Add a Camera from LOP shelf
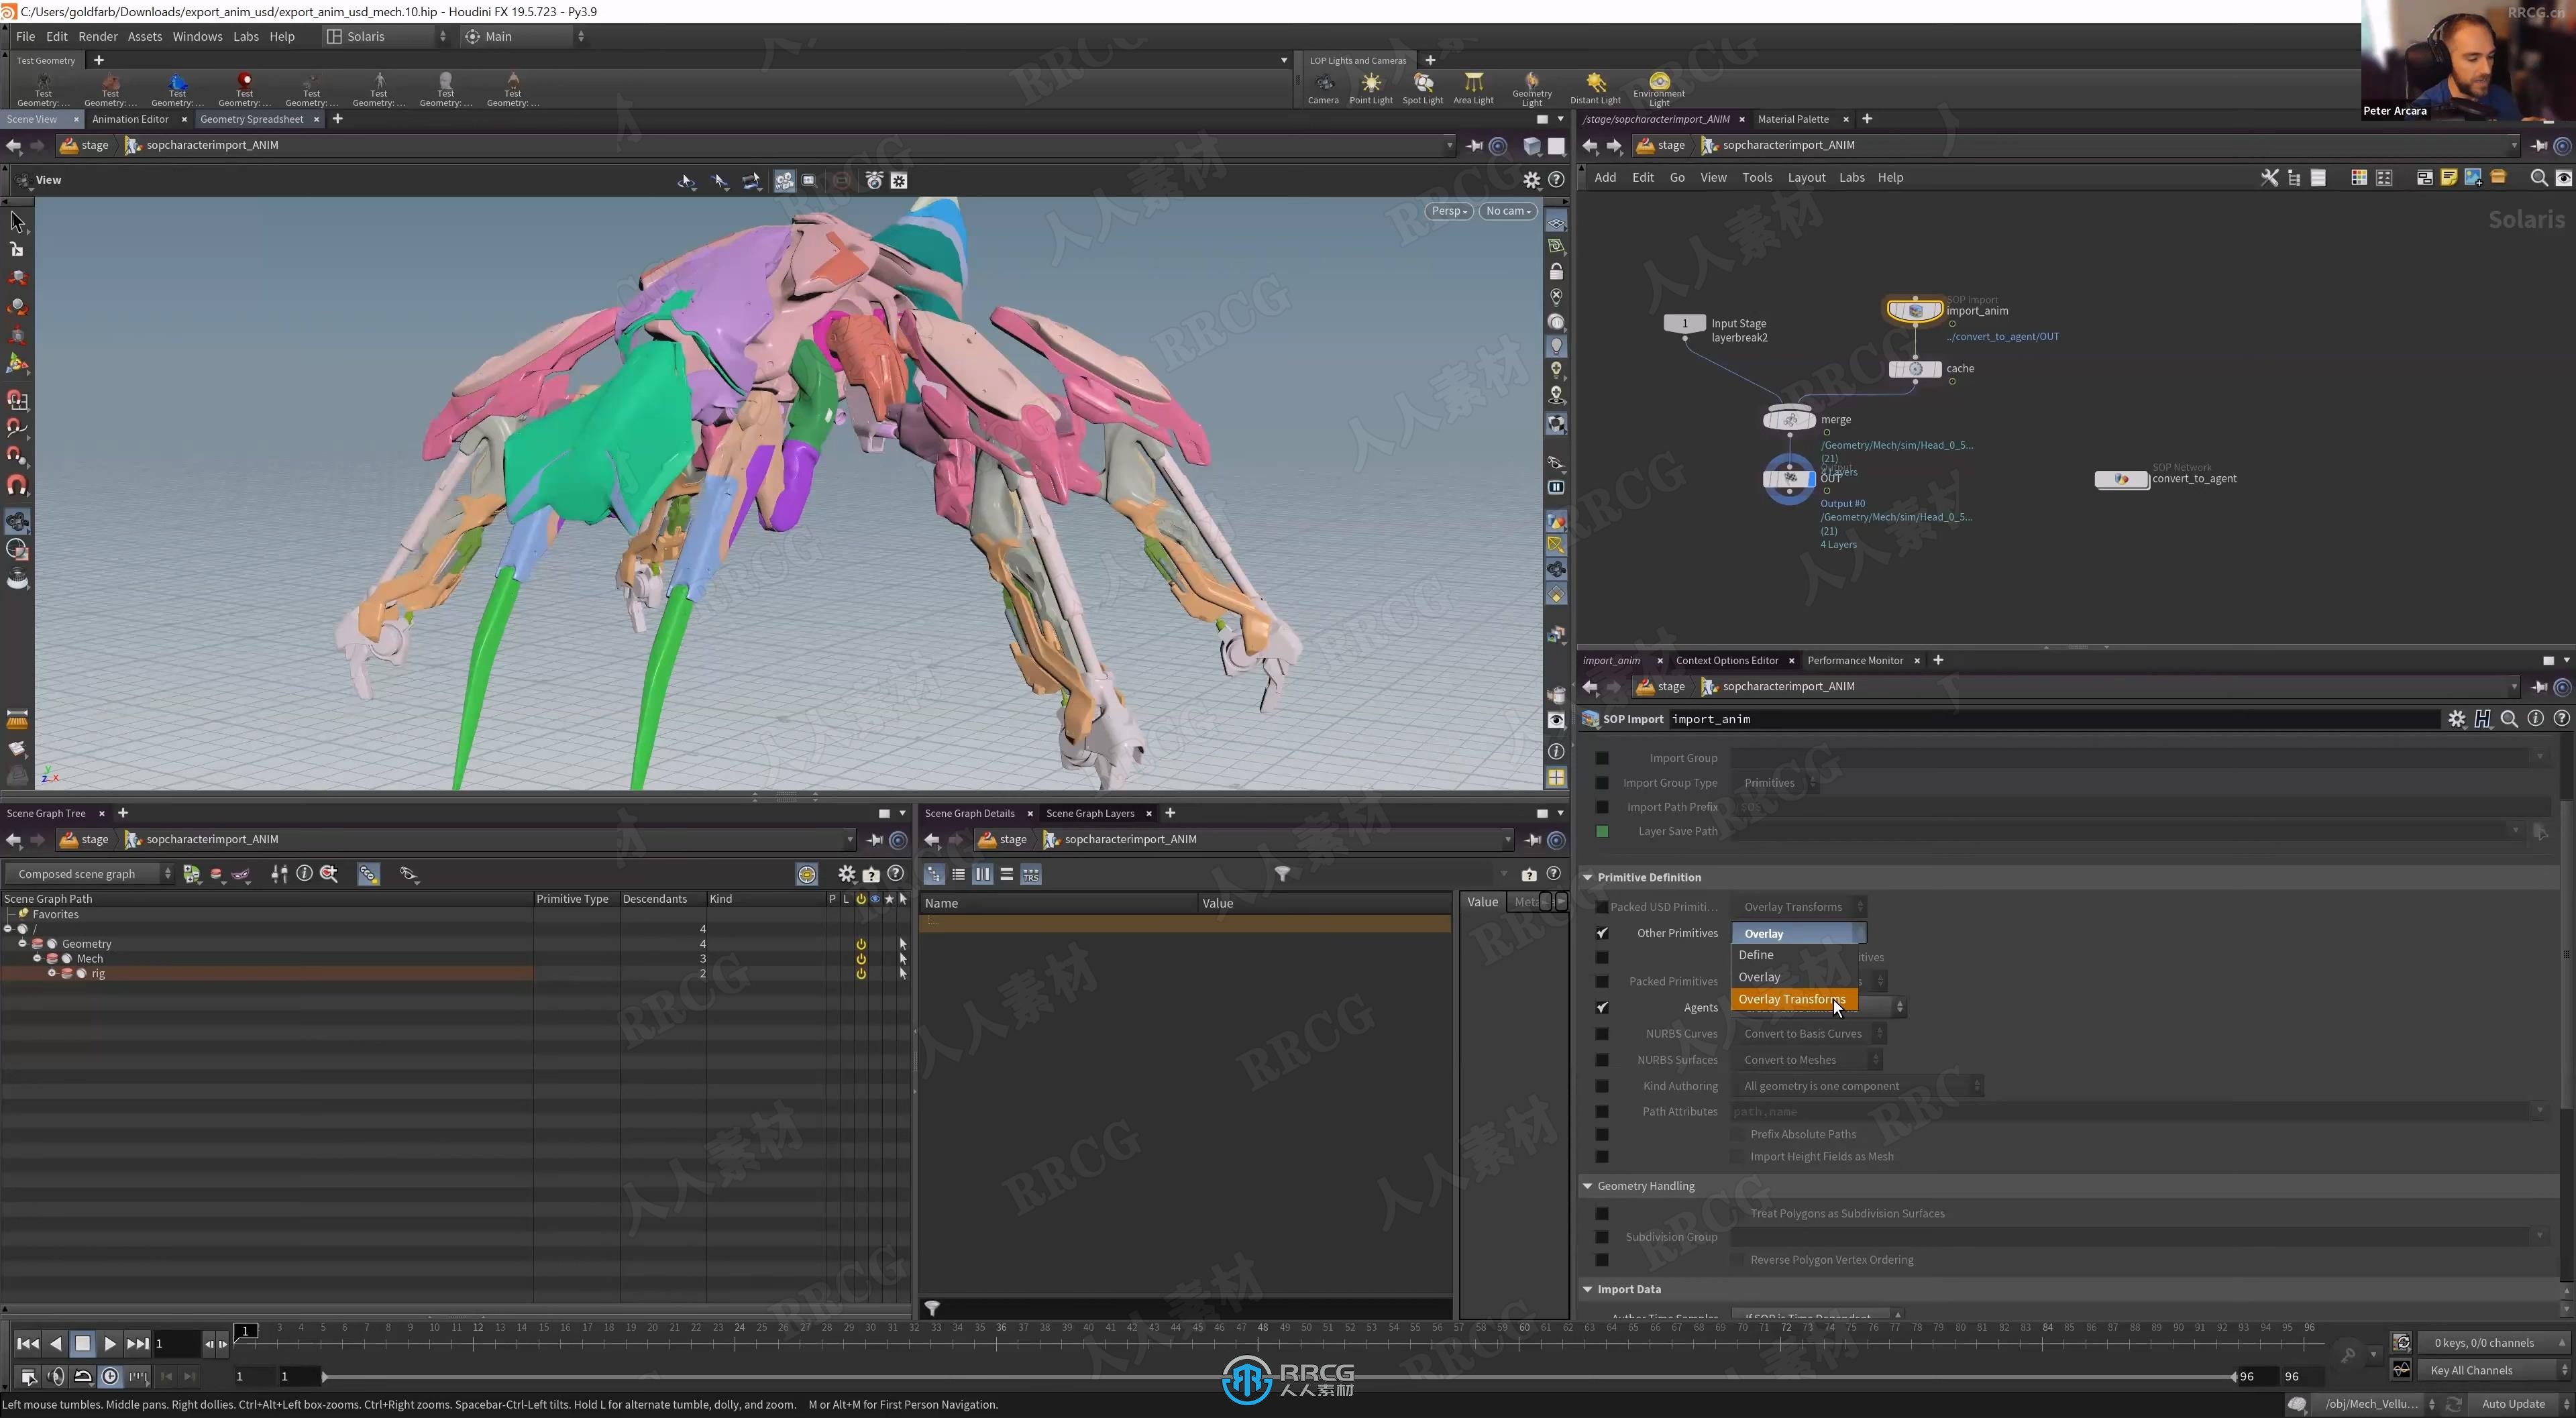Viewport: 2576px width, 1418px height. (1322, 88)
